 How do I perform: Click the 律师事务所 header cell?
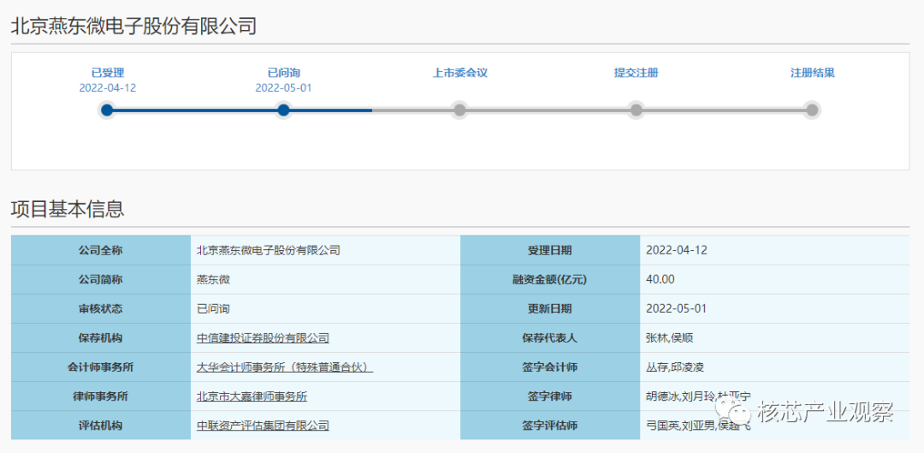(101, 396)
